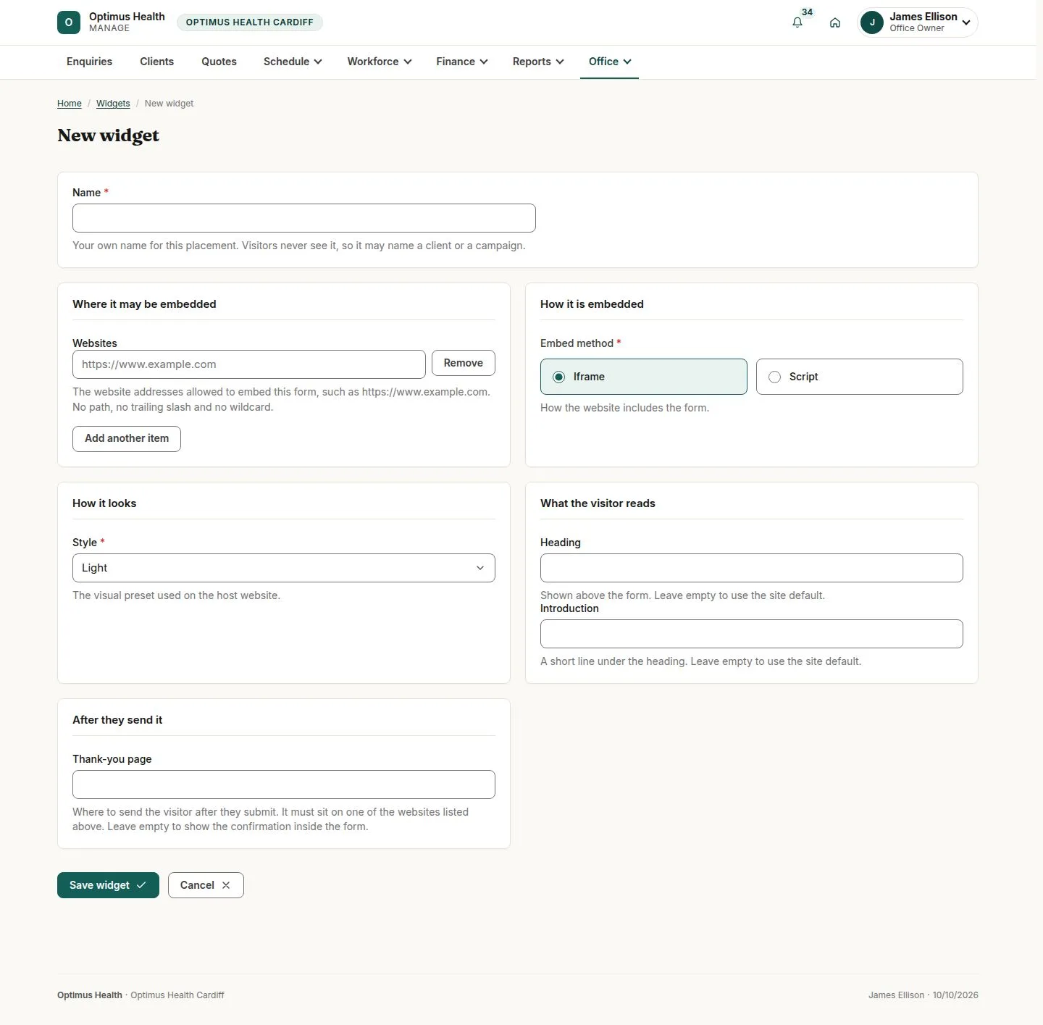Click the 'James Ellison · 10/10/2026' footer text
This screenshot has height=1025, width=1043.
coord(923,995)
